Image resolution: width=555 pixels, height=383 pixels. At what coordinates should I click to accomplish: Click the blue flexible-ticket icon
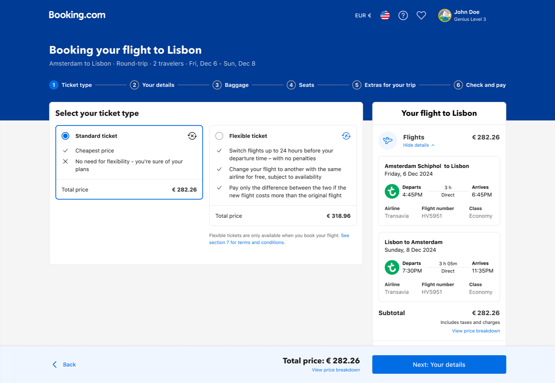(346, 136)
